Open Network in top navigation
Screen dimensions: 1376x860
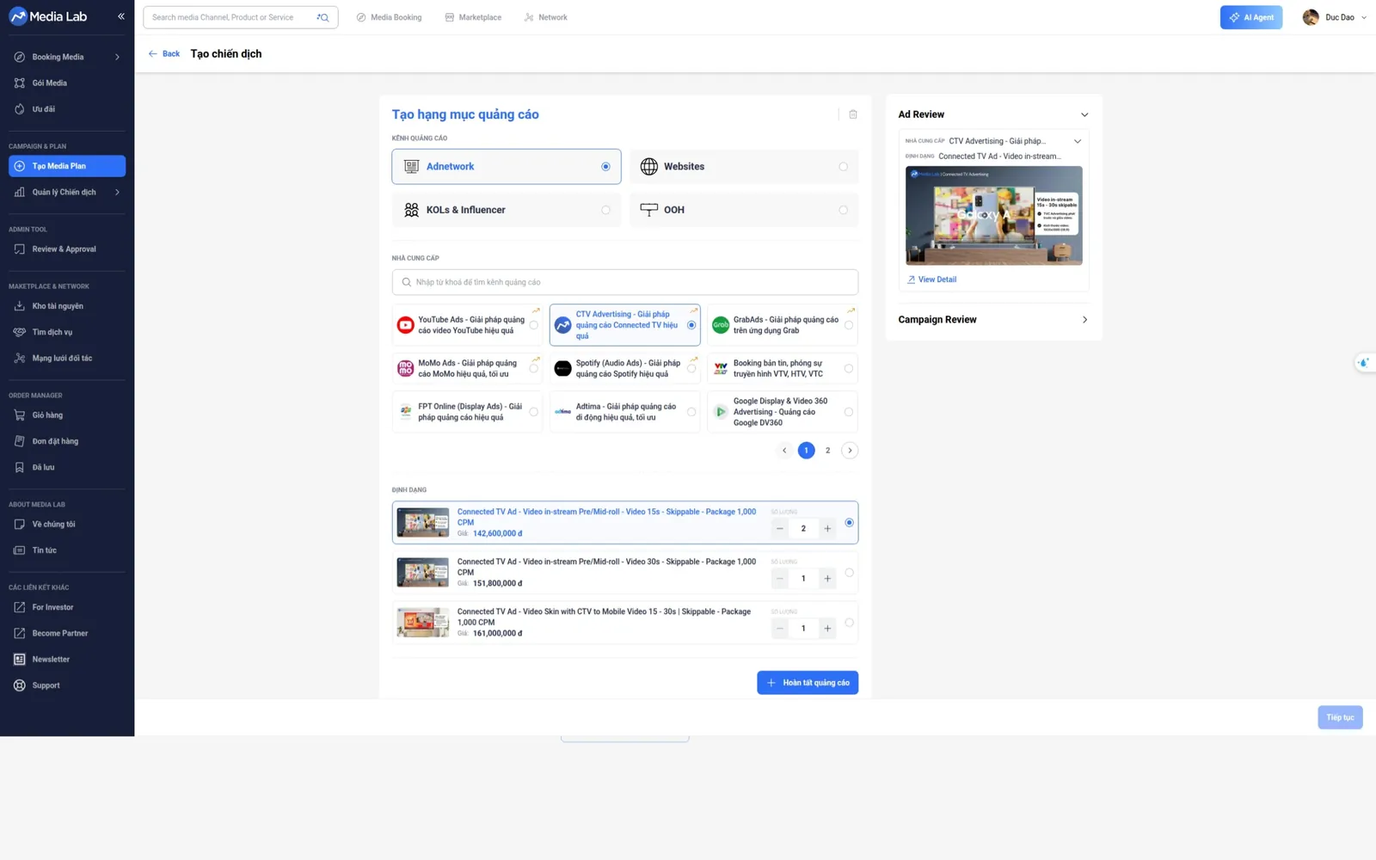(x=546, y=17)
